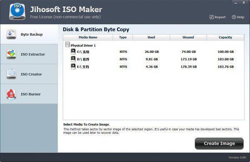This screenshot has width=250, height=162.
Task: Click the Help question mark icon
Action: tap(234, 17)
